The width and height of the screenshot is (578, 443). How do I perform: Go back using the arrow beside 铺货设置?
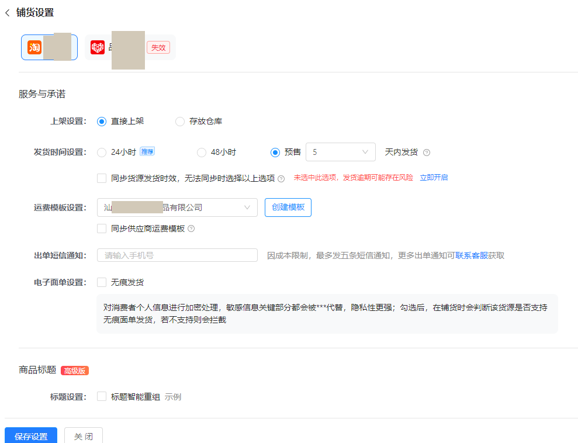pyautogui.click(x=8, y=13)
